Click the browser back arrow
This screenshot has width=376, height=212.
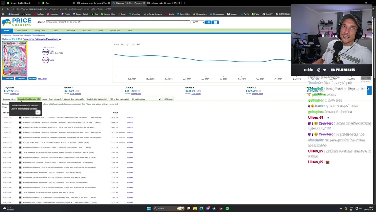pos(3,9)
